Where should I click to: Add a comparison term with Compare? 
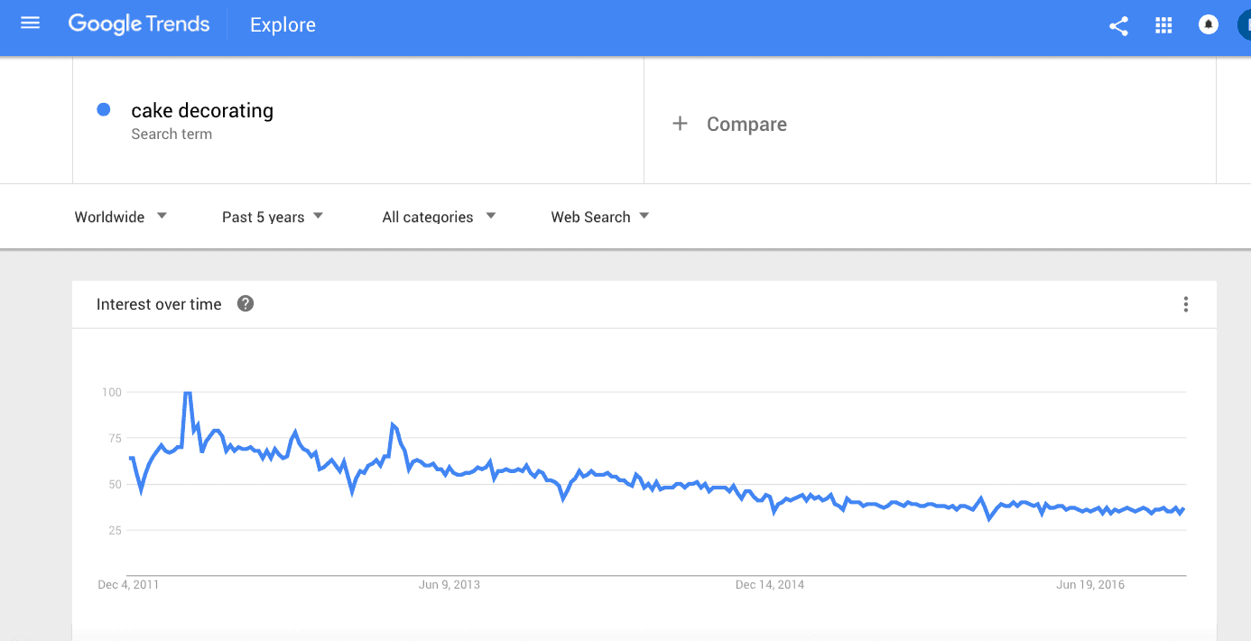(746, 124)
